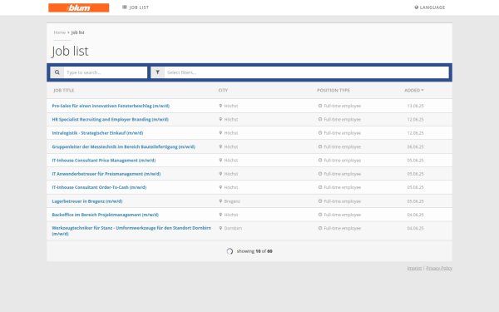
Task: Click the magnifying glass search icon
Action: (x=57, y=72)
